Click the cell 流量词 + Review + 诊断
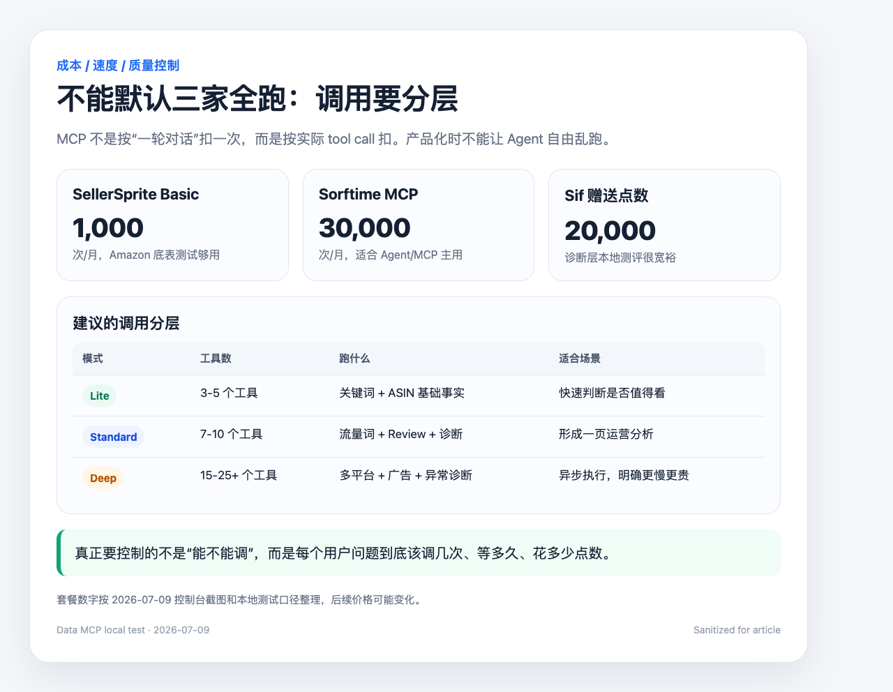Screen dimensions: 893x692 (401, 435)
